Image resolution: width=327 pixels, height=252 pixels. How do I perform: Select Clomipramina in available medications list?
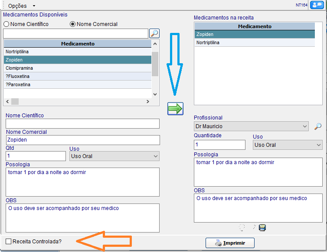click(77, 68)
